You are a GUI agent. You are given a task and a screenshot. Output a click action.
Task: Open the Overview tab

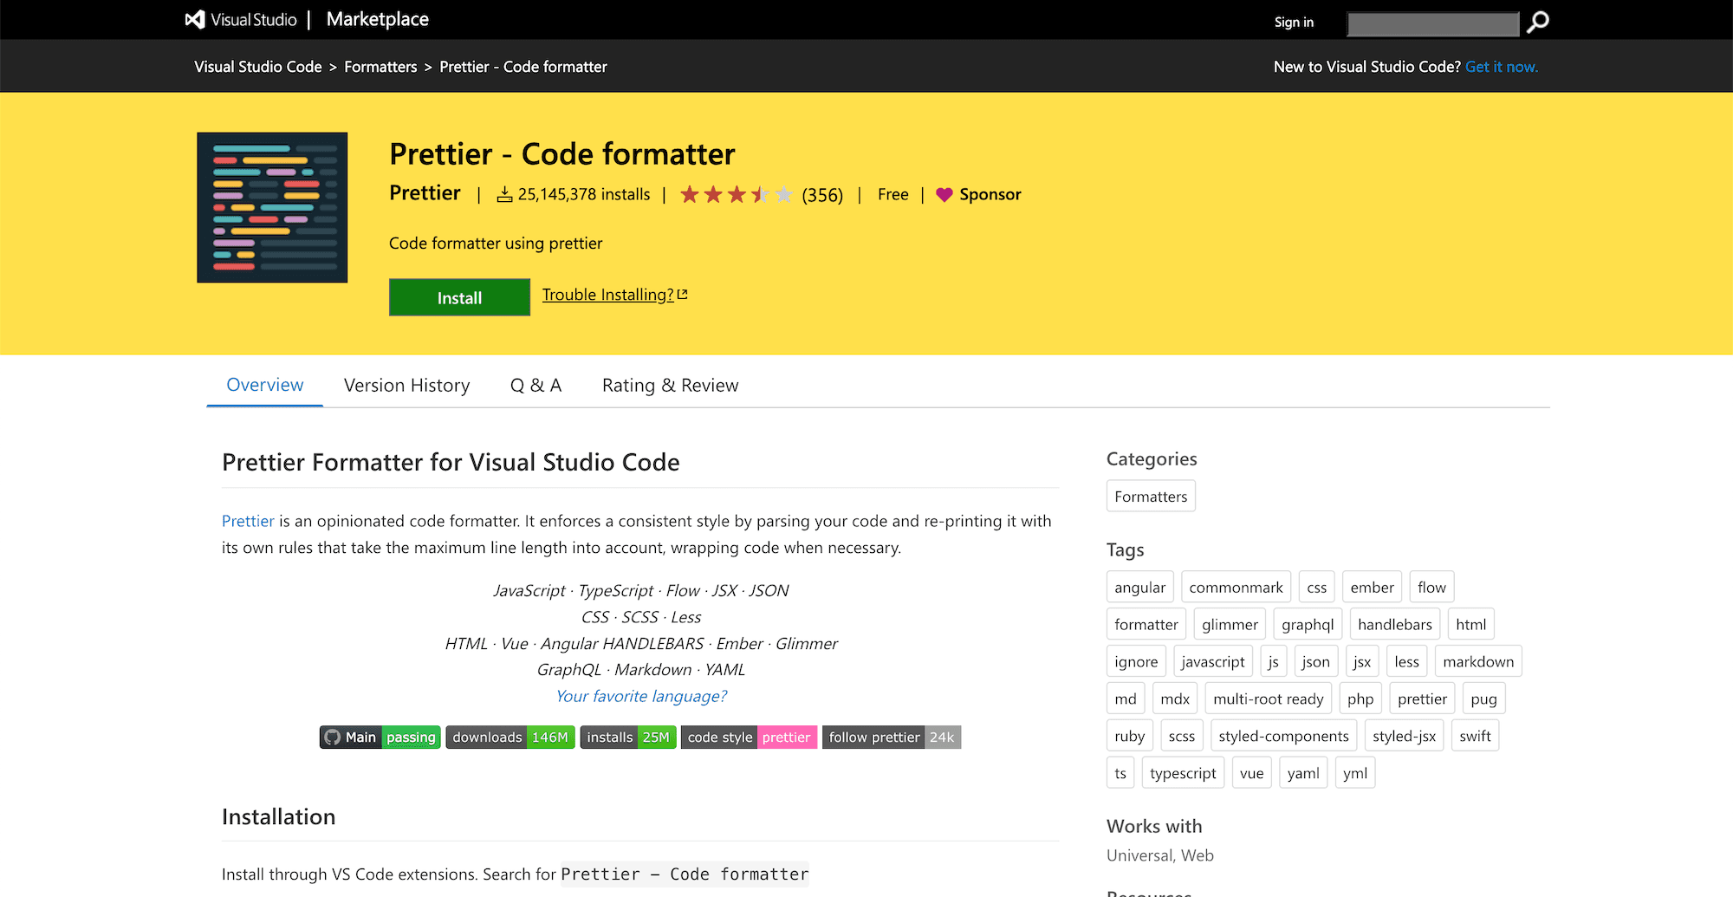265,385
